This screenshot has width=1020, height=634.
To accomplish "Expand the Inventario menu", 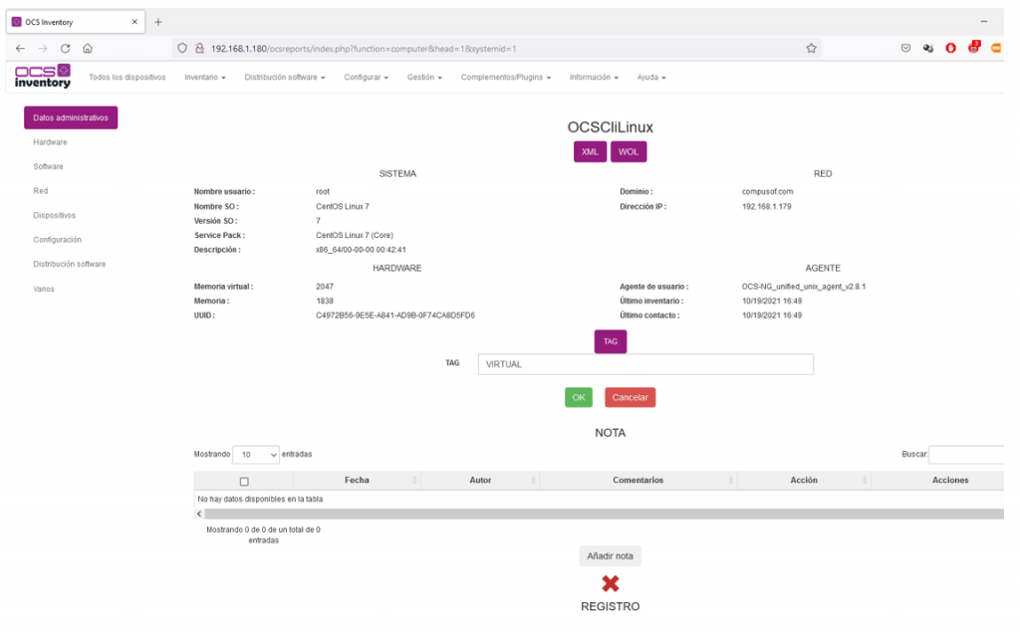I will (x=205, y=77).
